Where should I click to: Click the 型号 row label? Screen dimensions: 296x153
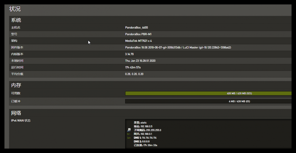[x=14, y=34]
